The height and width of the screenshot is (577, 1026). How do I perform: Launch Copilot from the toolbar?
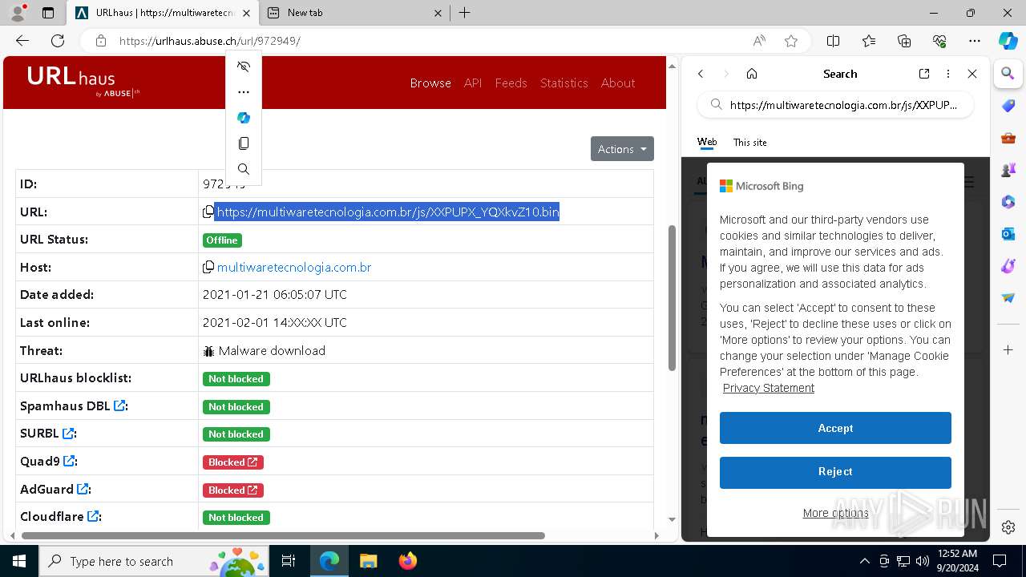point(1008,41)
